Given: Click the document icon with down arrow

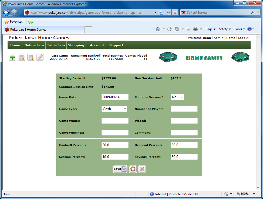Looking at the screenshot, I should coord(22,57).
